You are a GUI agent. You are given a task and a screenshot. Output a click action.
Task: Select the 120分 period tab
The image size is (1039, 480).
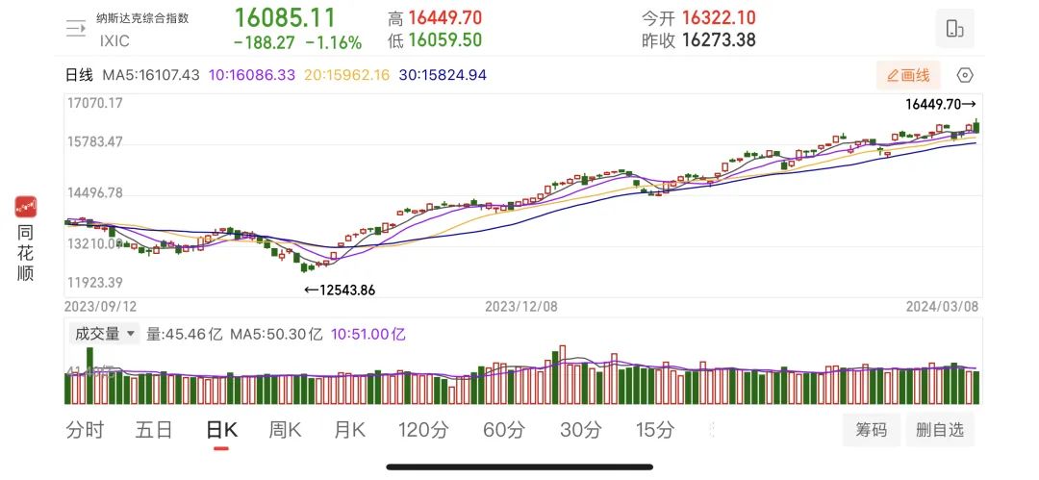tap(423, 430)
